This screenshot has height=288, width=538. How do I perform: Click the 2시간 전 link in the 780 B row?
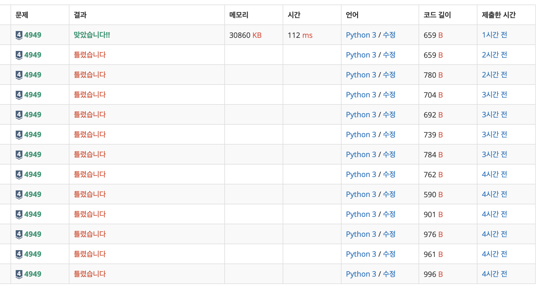click(494, 75)
